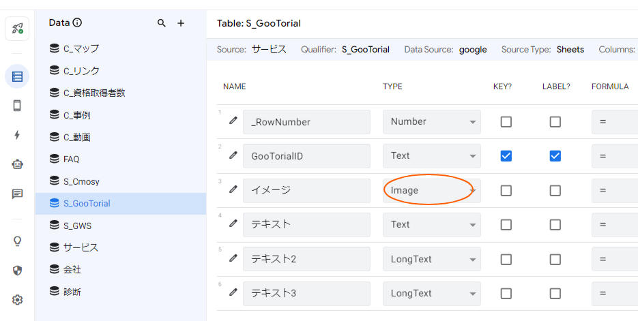The image size is (638, 321).
Task: Add new data with plus icon
Action: click(x=181, y=23)
